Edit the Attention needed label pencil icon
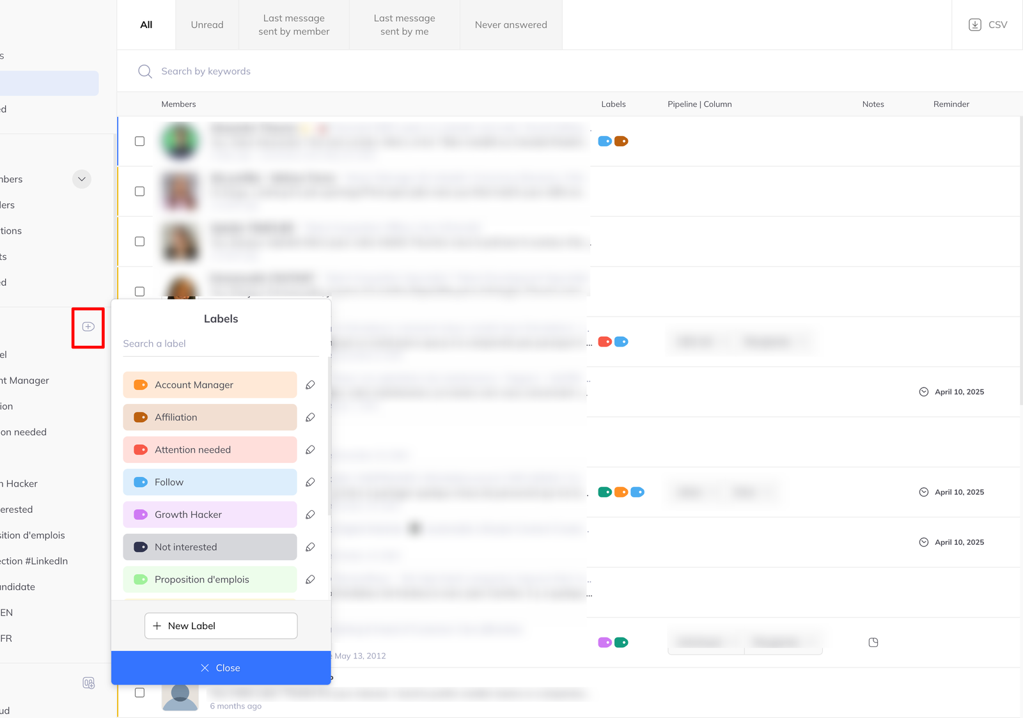The height and width of the screenshot is (718, 1023). coord(310,450)
